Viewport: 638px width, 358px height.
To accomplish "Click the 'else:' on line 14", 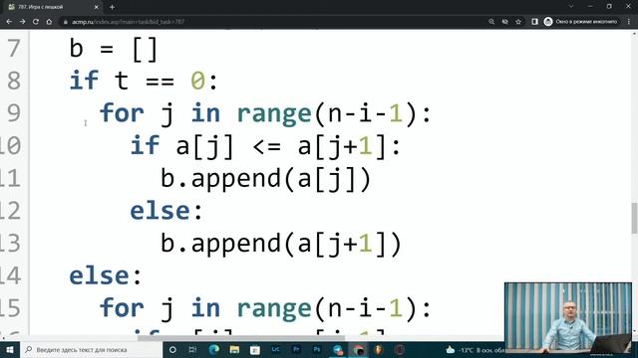I will click(106, 275).
